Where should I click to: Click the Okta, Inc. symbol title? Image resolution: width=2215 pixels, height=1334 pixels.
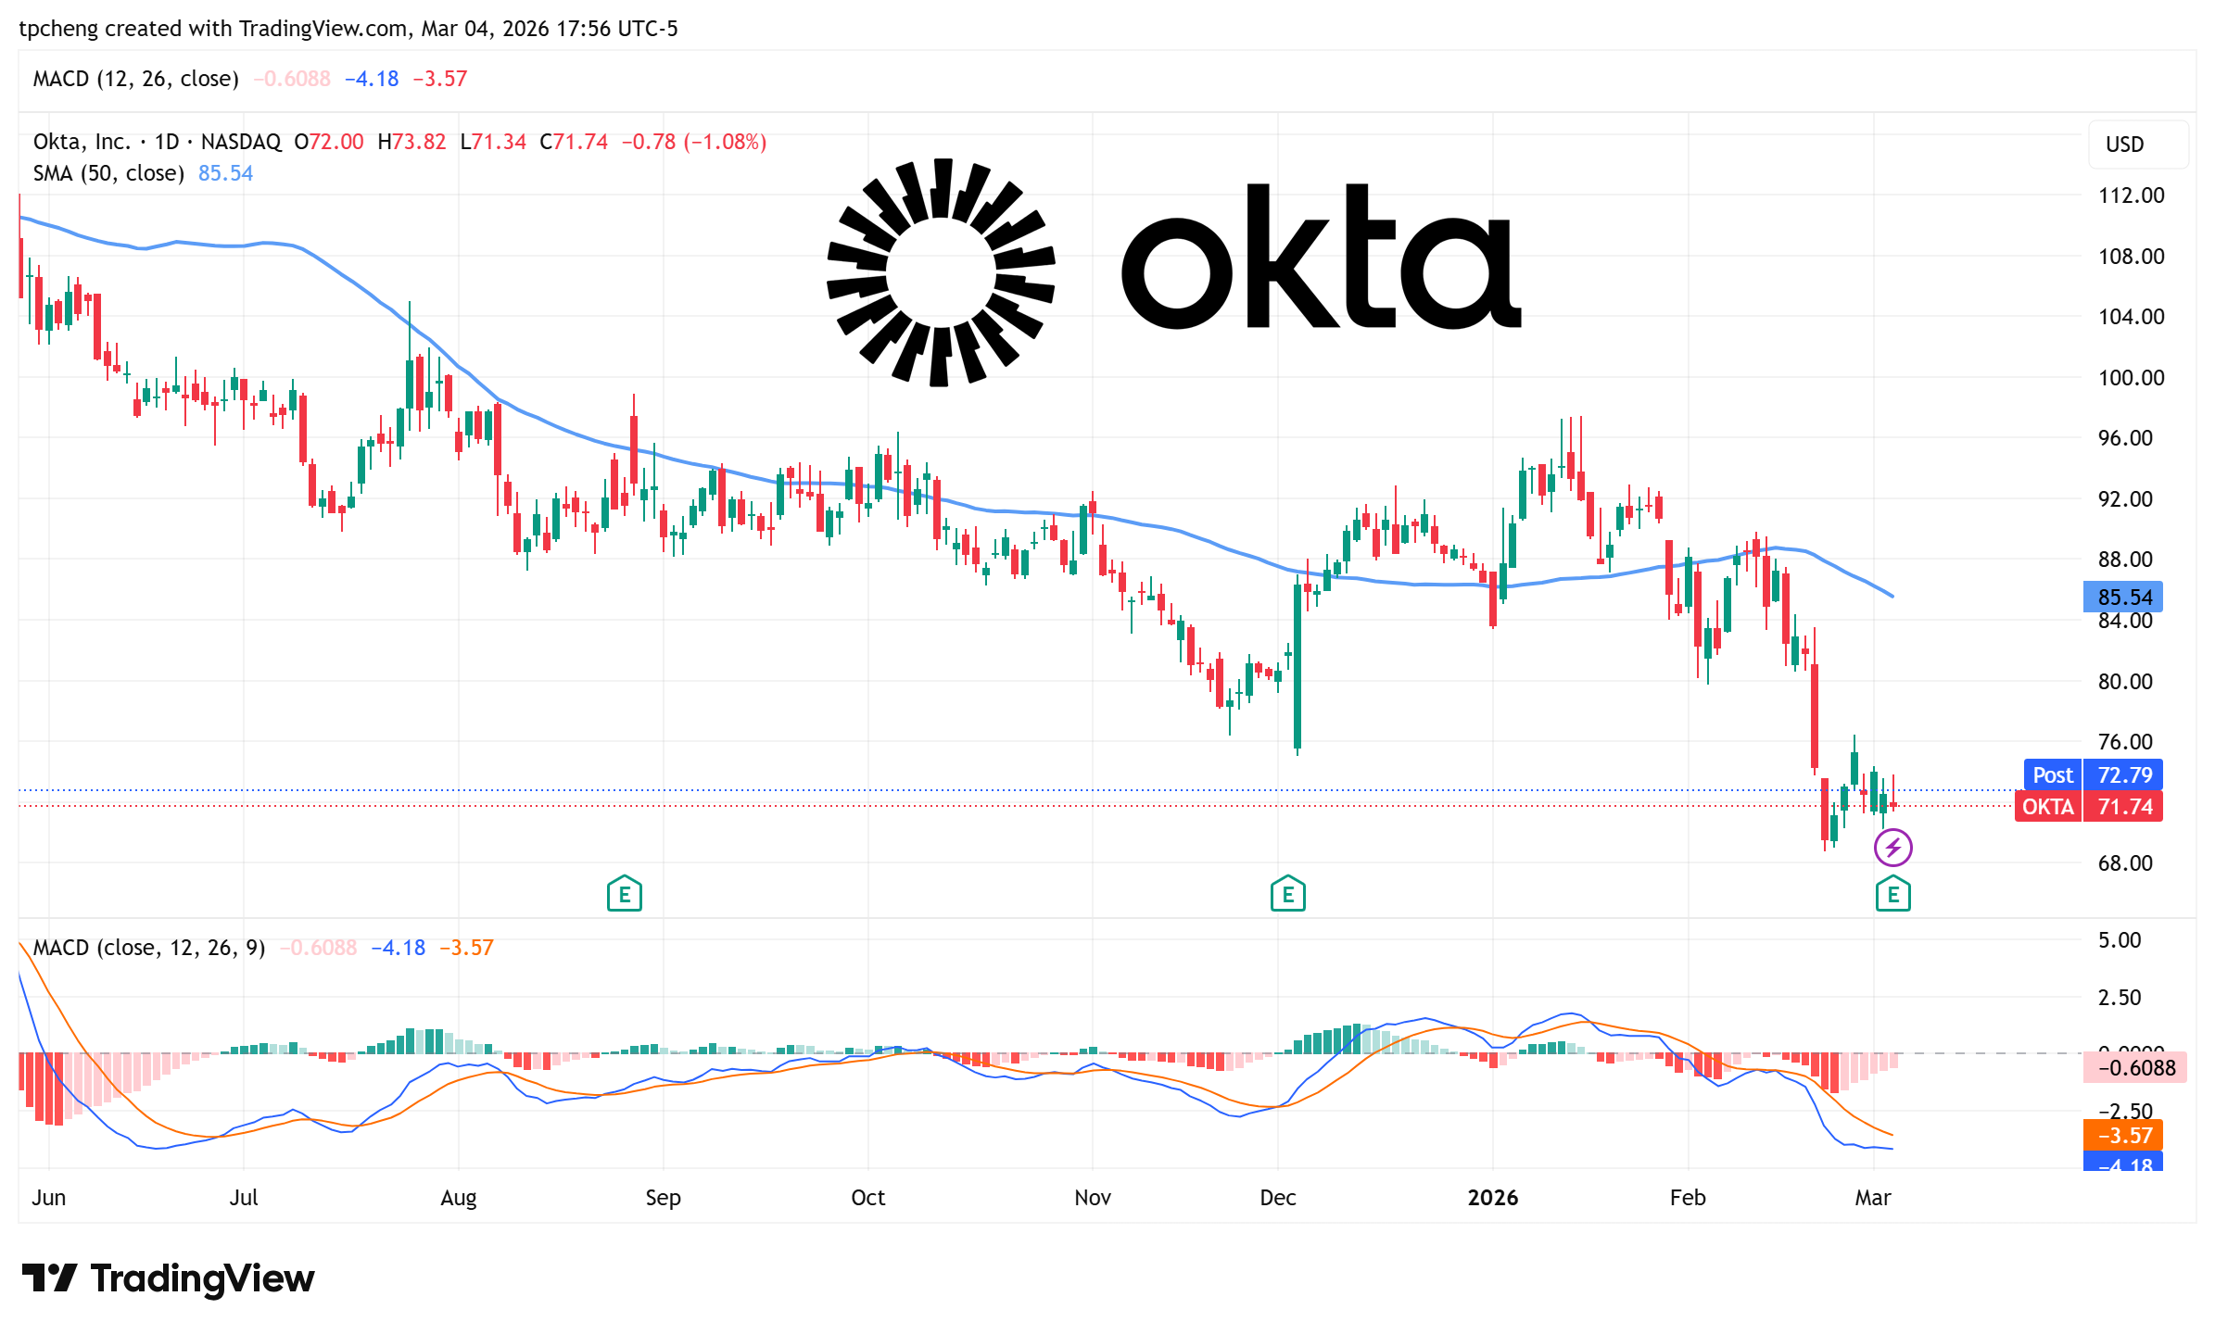(x=82, y=142)
